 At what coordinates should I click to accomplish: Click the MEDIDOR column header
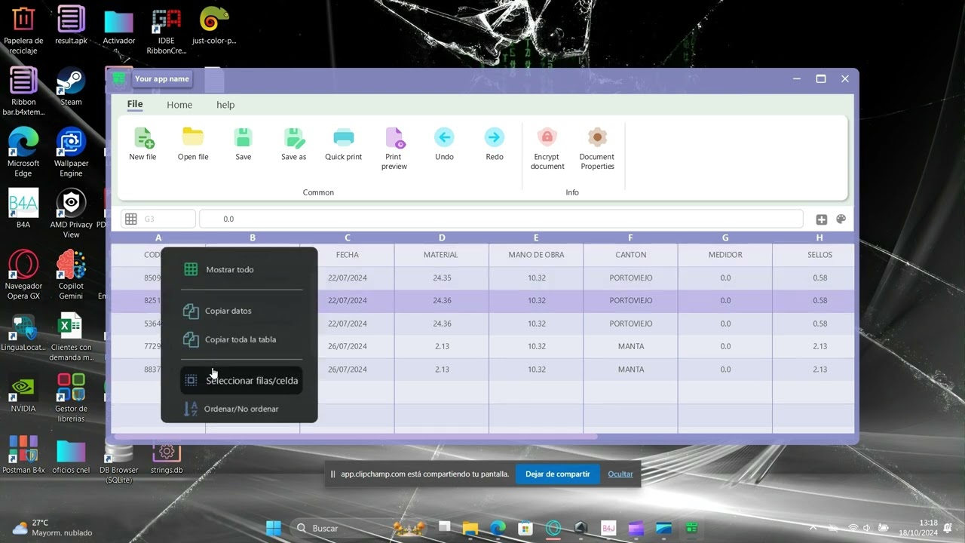click(725, 255)
